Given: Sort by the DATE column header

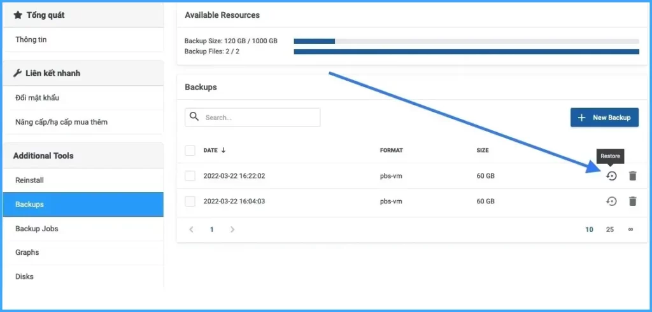Looking at the screenshot, I should [x=210, y=150].
